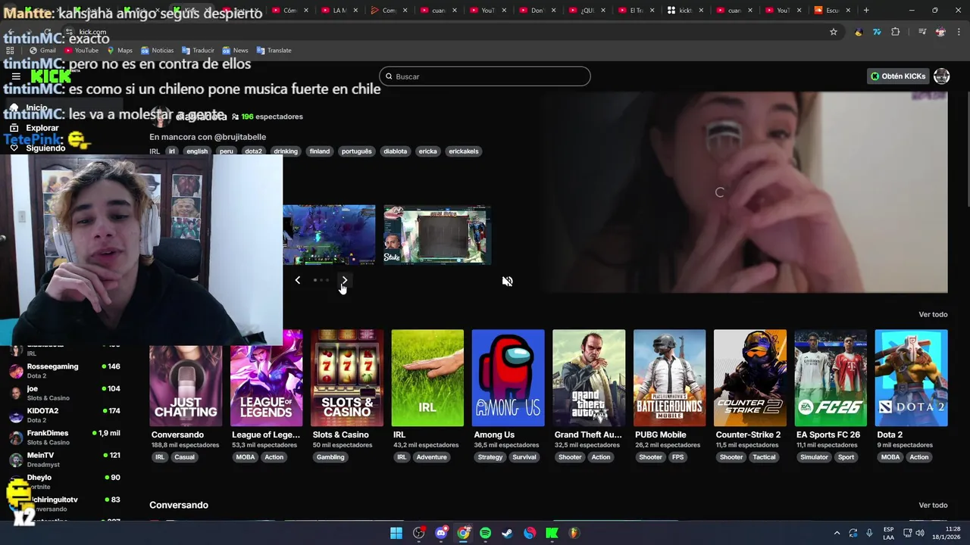The image size is (970, 545).
Task: Open the Stake slots stream thumbnail
Action: pos(437,235)
